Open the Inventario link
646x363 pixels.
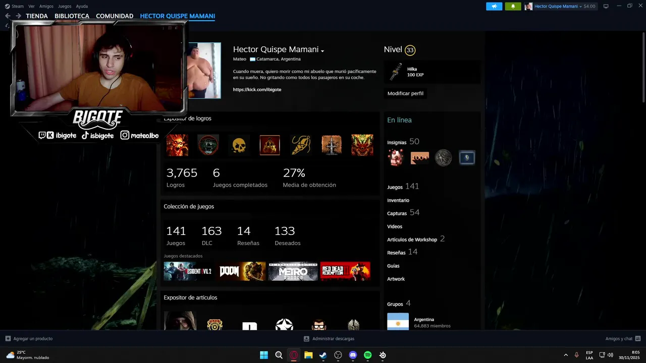(x=398, y=200)
